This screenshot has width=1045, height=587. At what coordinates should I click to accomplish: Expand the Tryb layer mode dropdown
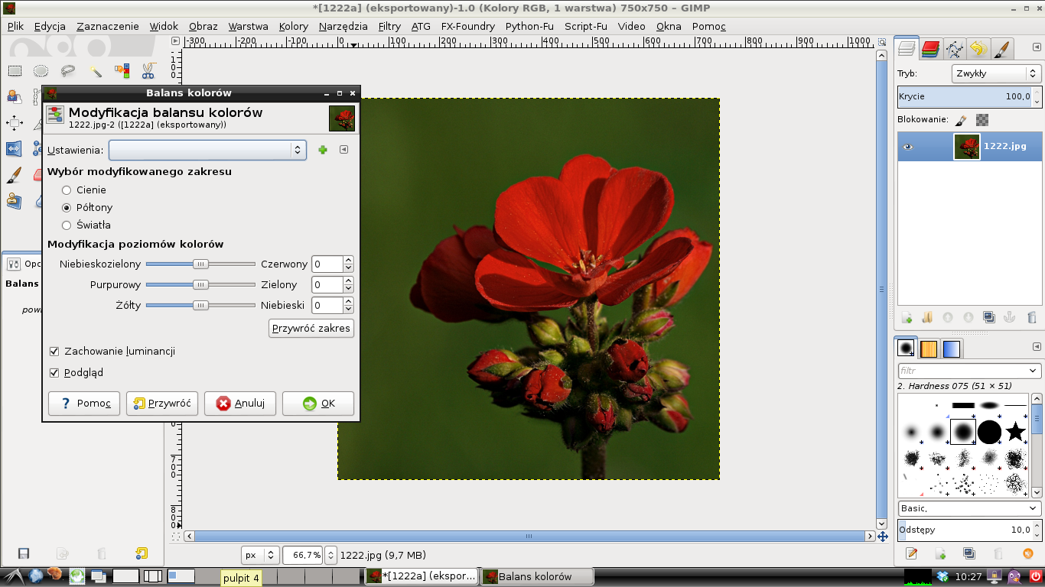coord(996,73)
